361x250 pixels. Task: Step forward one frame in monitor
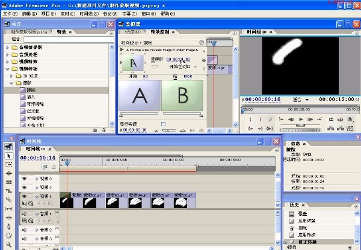310,120
